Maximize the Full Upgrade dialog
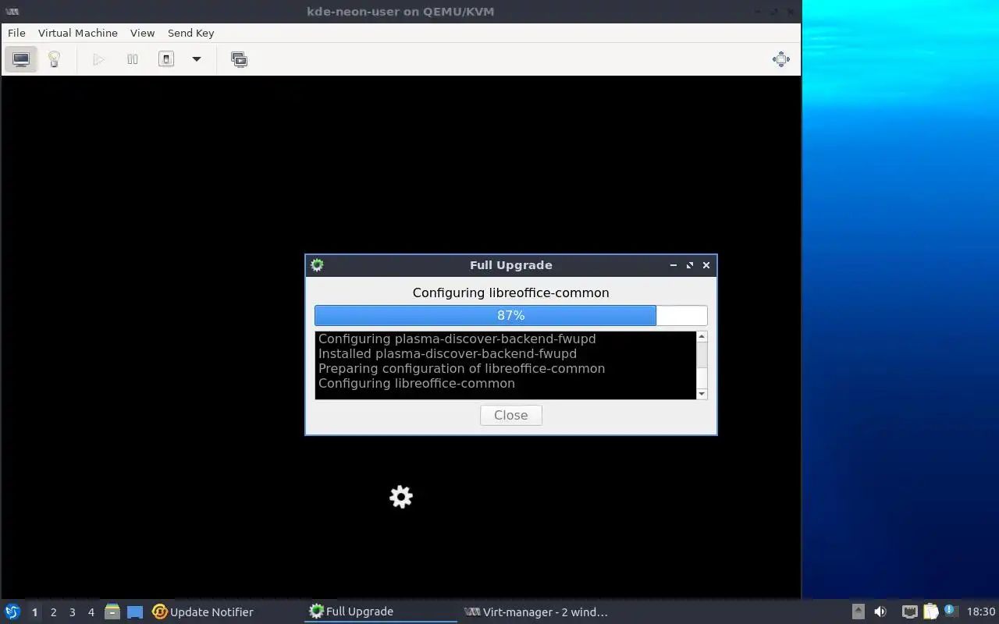999x624 pixels. (x=690, y=265)
